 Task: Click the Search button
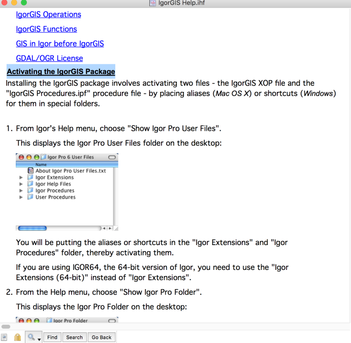pos(74,337)
